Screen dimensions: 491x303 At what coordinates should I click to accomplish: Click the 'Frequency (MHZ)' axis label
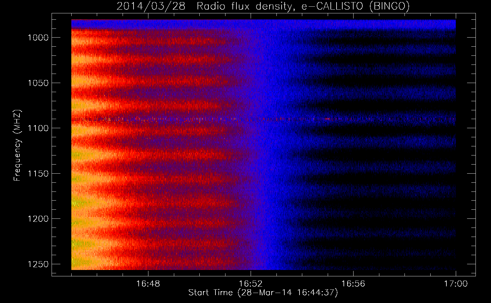tap(17, 145)
